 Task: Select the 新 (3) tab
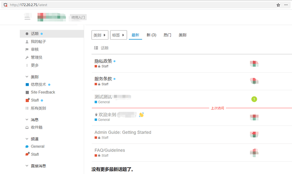(152, 35)
